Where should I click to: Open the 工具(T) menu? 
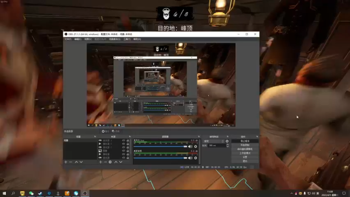tap(127, 39)
